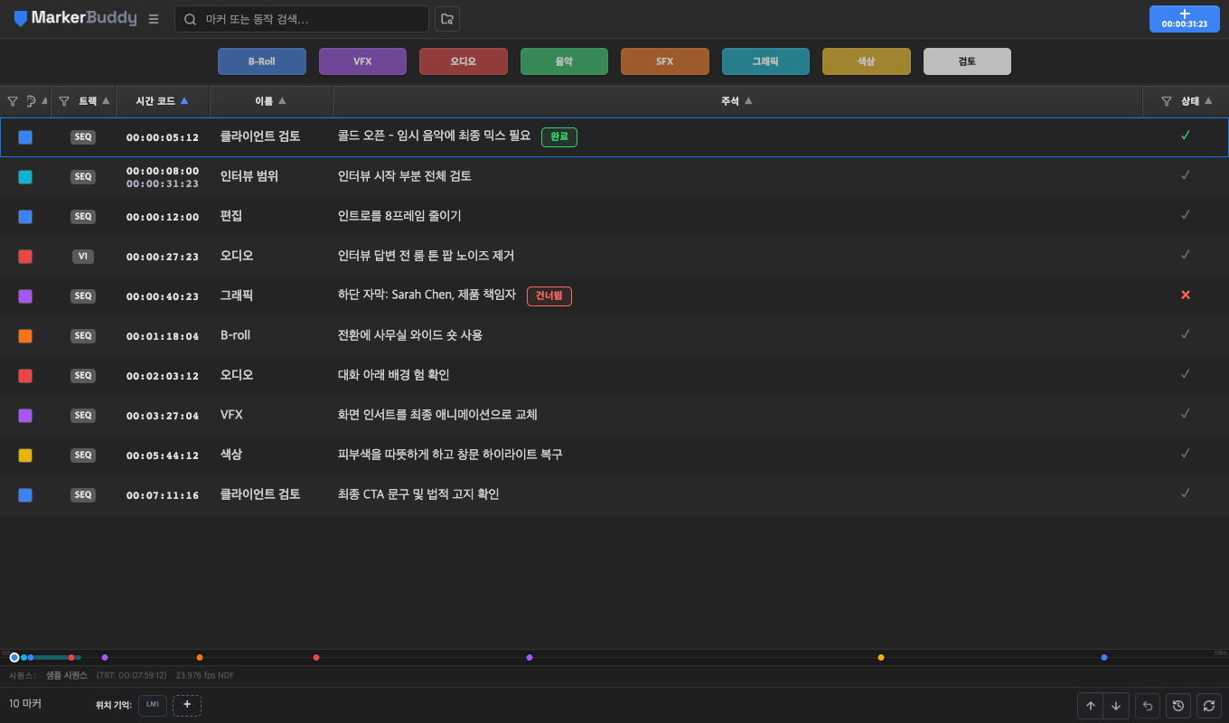Select the orange SFX category button
This screenshot has height=723, width=1229.
point(665,61)
